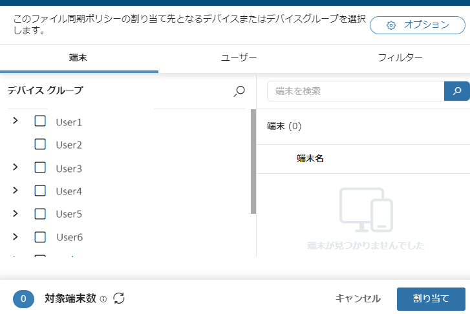Select the User4 label

coord(69,192)
